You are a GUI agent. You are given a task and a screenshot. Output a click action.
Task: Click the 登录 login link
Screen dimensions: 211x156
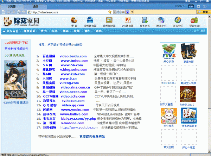(x=203, y=31)
